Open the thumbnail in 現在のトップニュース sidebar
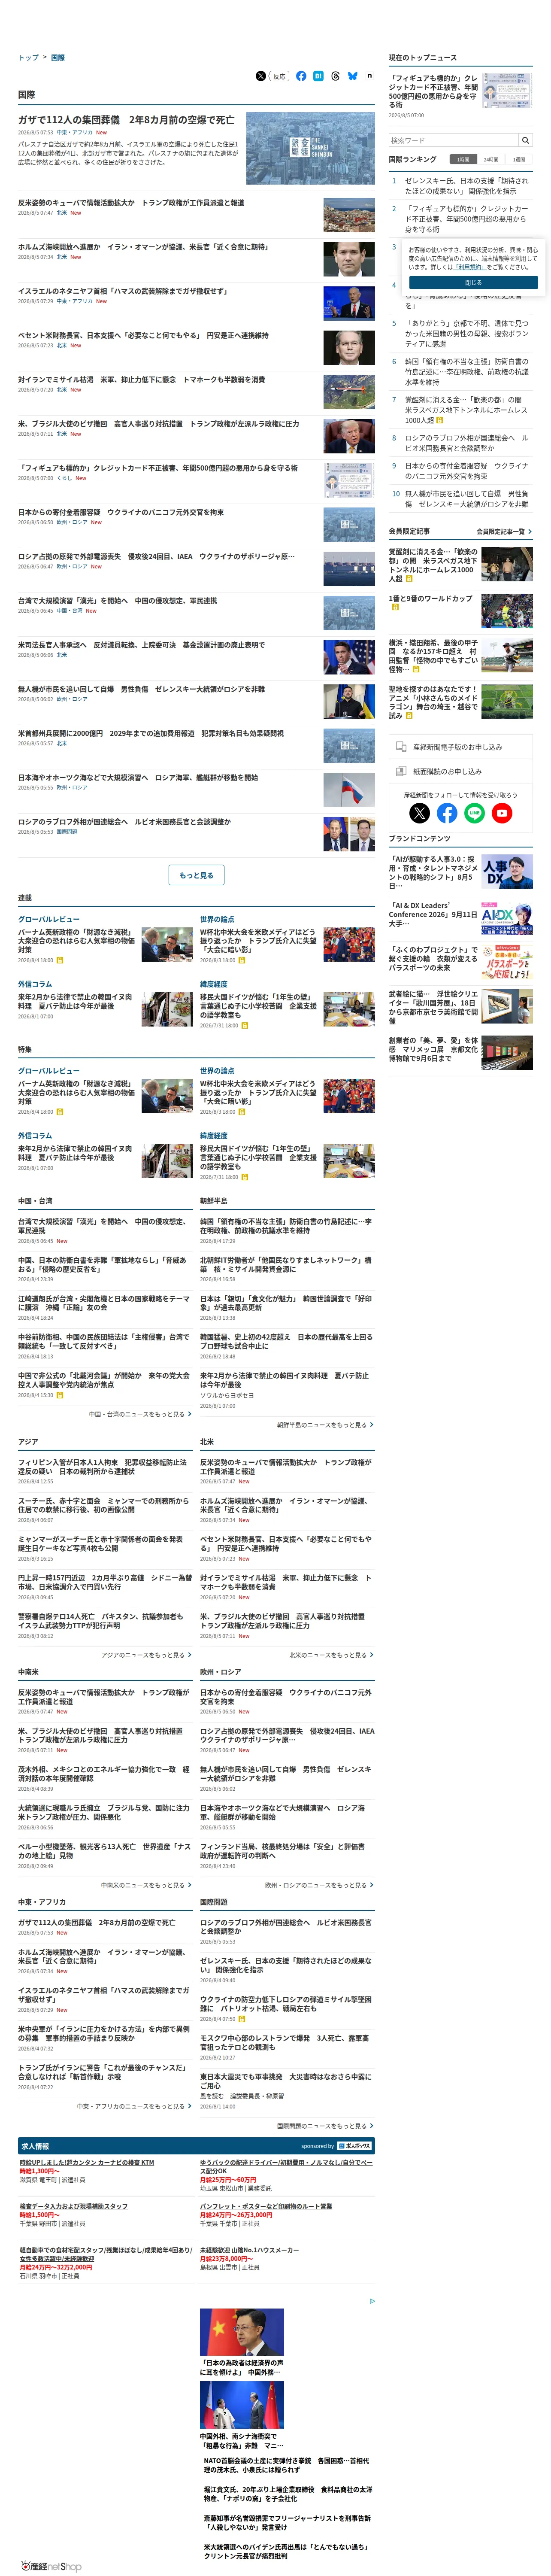The image size is (551, 2576). pyautogui.click(x=507, y=91)
